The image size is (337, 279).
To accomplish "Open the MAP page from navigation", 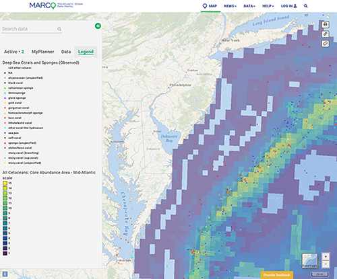I will pyautogui.click(x=210, y=6).
